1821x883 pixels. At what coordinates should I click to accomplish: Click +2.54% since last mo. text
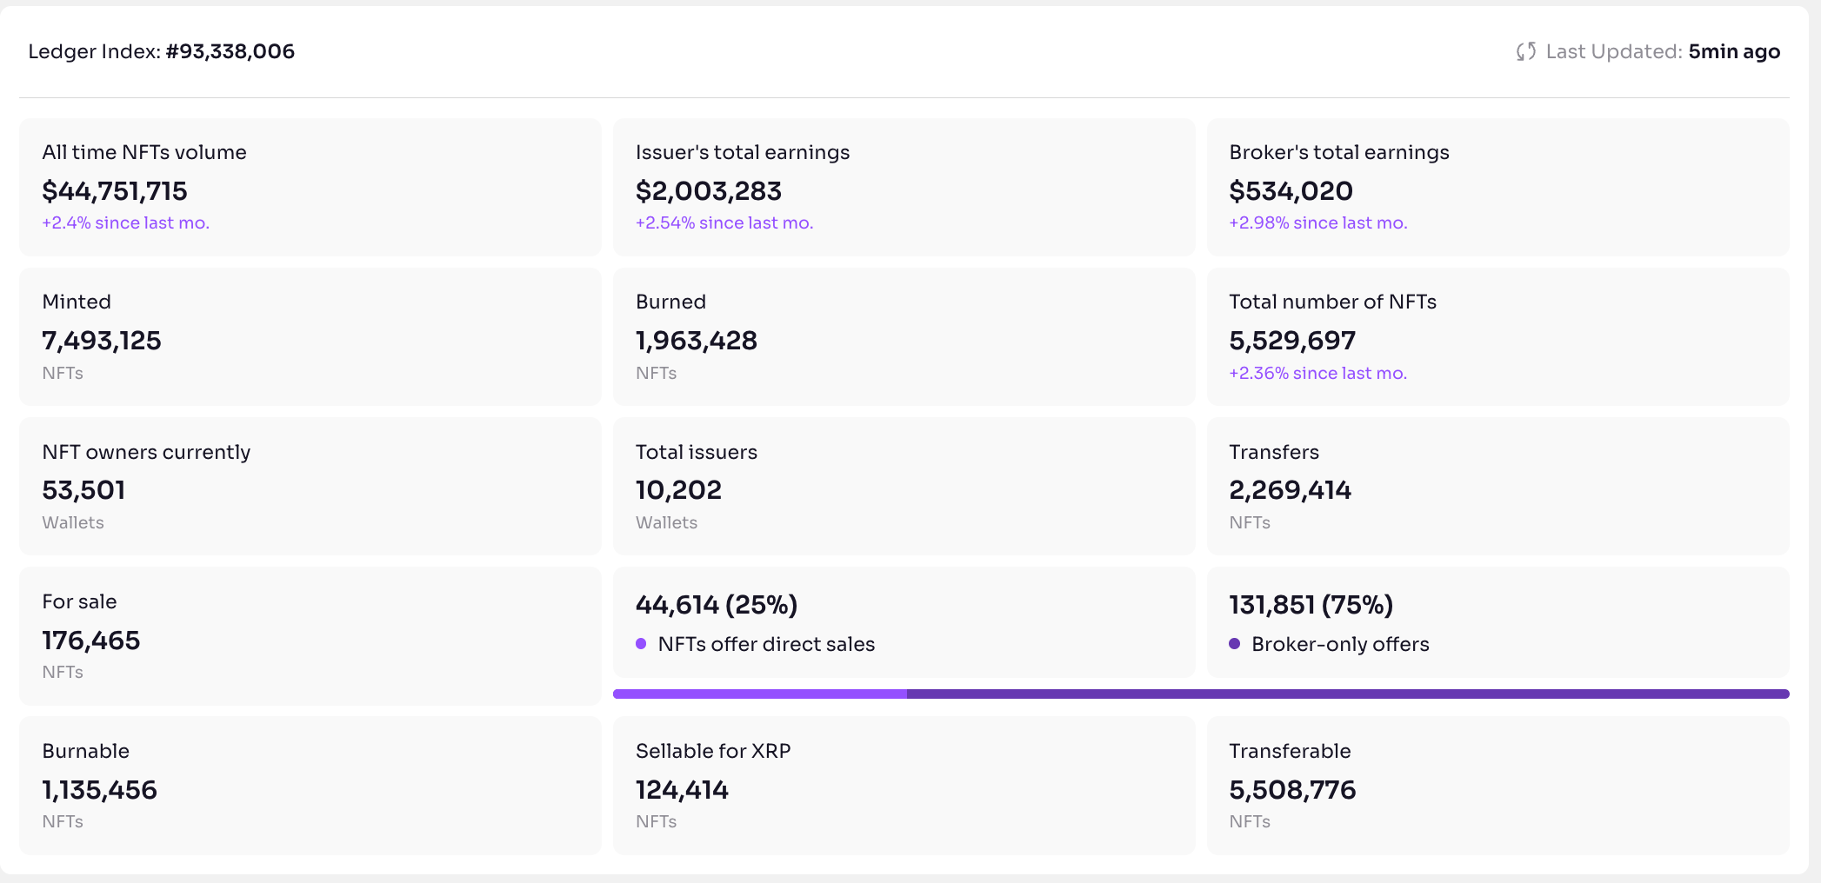tap(724, 222)
